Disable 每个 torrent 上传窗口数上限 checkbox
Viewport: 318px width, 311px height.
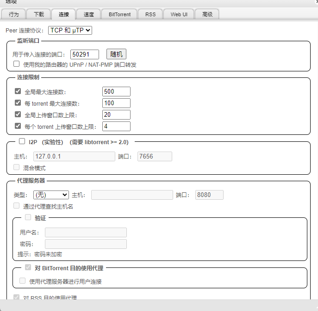click(18, 126)
